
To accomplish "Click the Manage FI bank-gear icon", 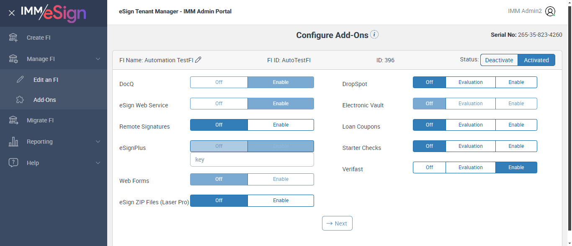I will click(13, 59).
